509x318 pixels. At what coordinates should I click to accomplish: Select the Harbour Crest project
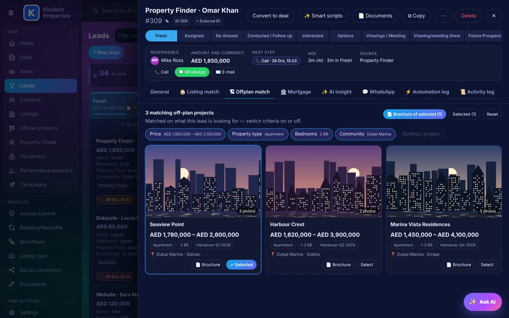tap(367, 265)
